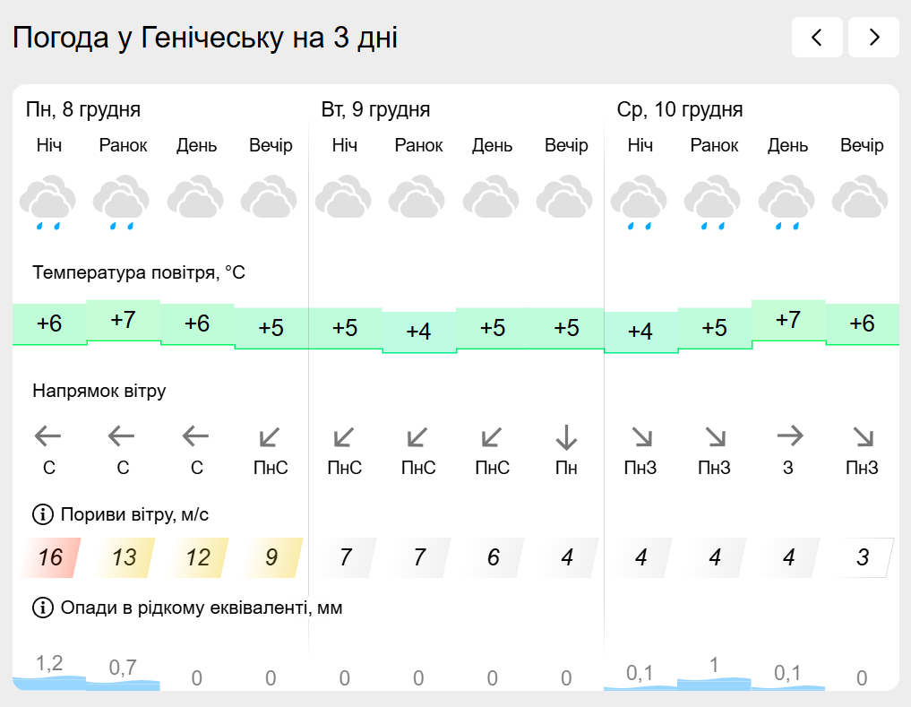Image resolution: width=911 pixels, height=707 pixels.
Task: Click info icon beside Опади в рідкому еквіваленті
Action: [x=42, y=608]
